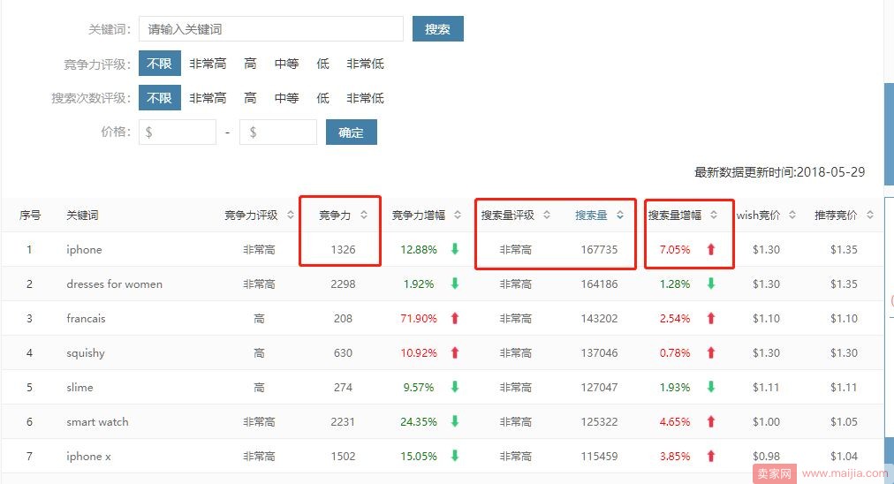Pick 低 in 搜索次数评级 filter row

pos(322,98)
